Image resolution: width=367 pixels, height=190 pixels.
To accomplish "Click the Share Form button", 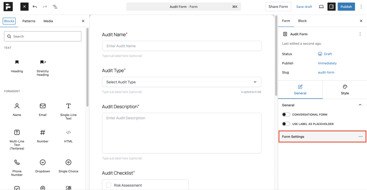I will click(x=278, y=7).
